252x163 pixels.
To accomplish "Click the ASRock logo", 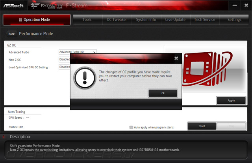I will [x=13, y=5].
